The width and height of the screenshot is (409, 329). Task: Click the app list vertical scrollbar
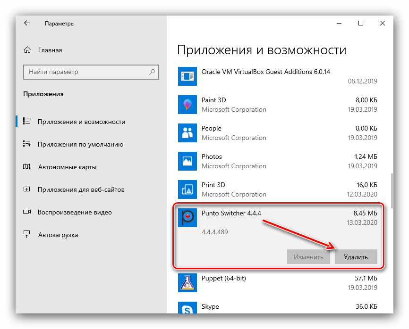coord(391,189)
